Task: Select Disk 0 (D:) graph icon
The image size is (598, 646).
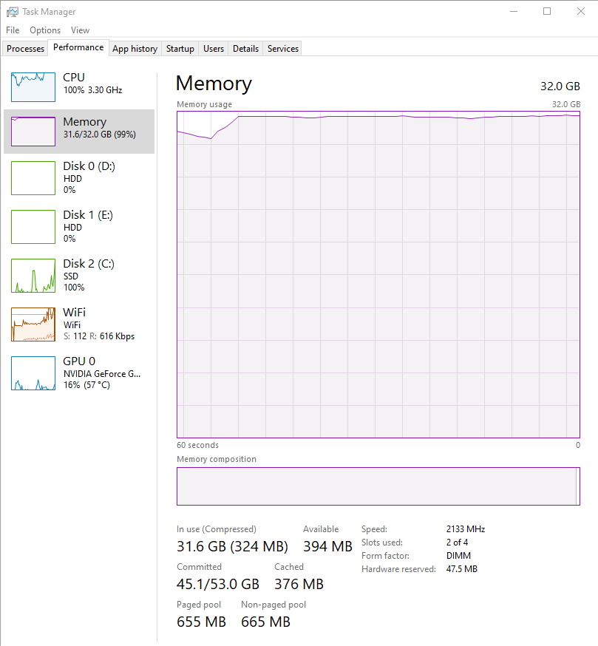Action: point(33,178)
